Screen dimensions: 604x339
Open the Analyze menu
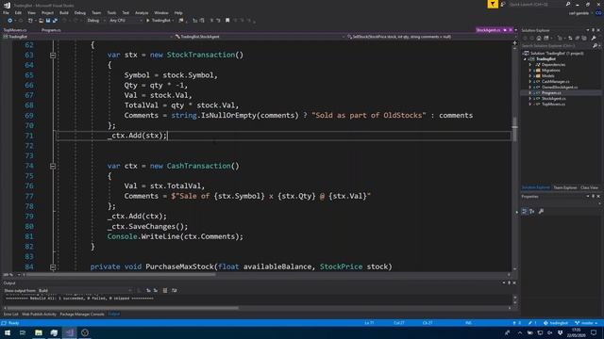pos(142,12)
